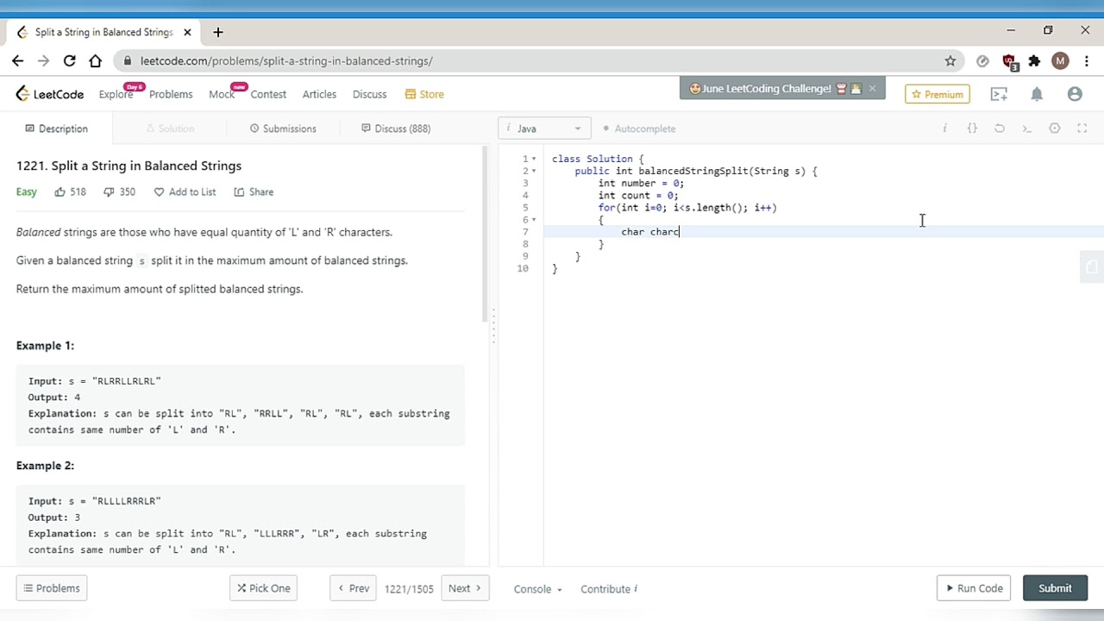Open the editor shortcuts terminal icon

[x=1027, y=129]
